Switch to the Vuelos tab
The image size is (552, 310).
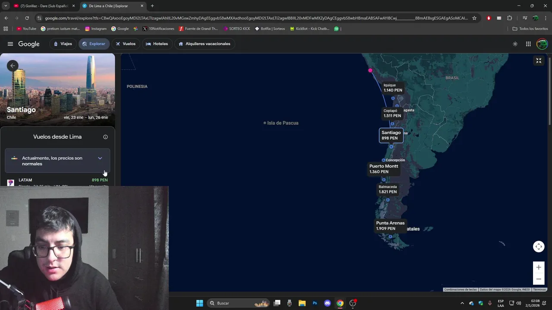[x=125, y=44]
